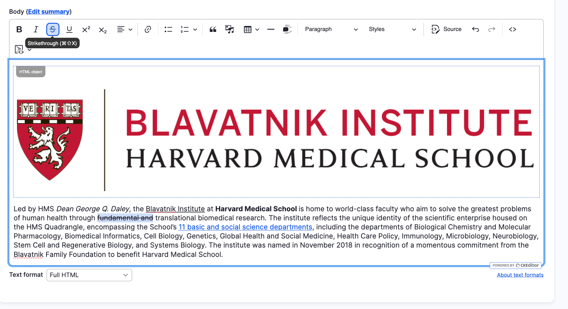Image resolution: width=568 pixels, height=309 pixels.
Task: Click 'Blavatnik Family Foundation' misspelled word
Action: [29, 255]
